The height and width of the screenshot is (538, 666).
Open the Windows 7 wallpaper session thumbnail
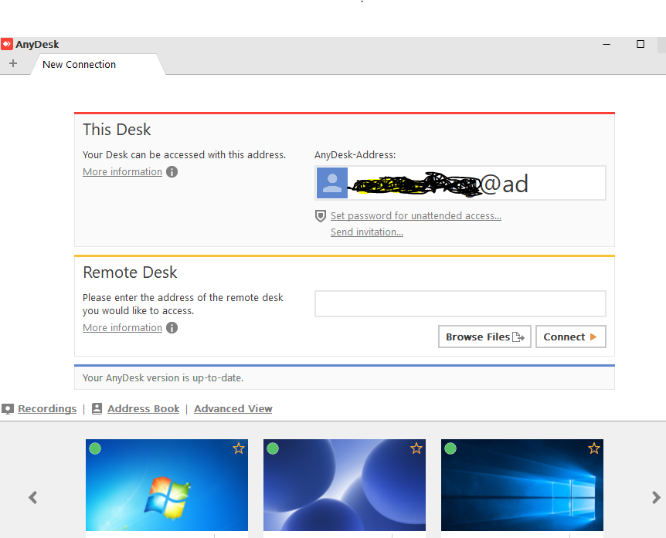167,485
